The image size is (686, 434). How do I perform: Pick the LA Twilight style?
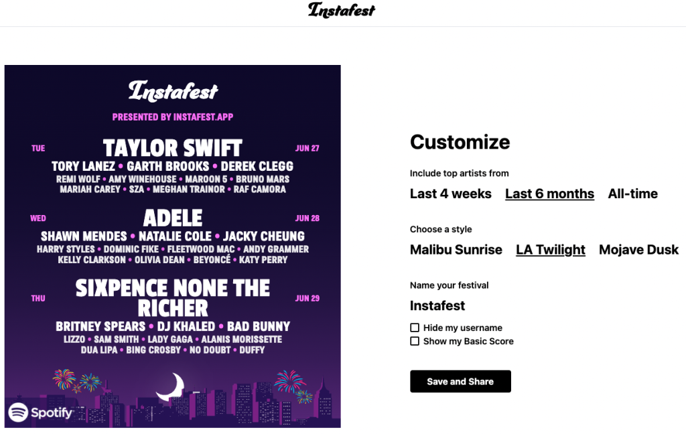click(x=550, y=250)
